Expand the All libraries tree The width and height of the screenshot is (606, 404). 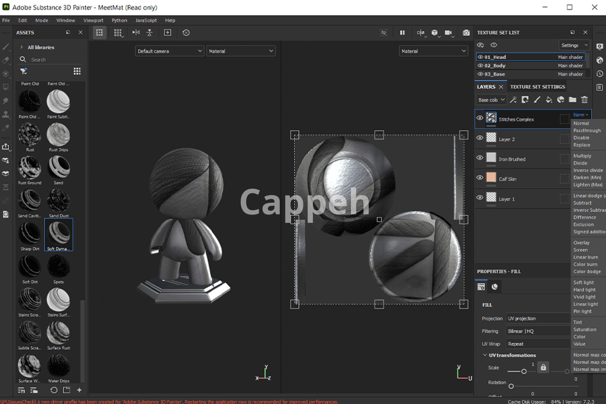point(21,47)
